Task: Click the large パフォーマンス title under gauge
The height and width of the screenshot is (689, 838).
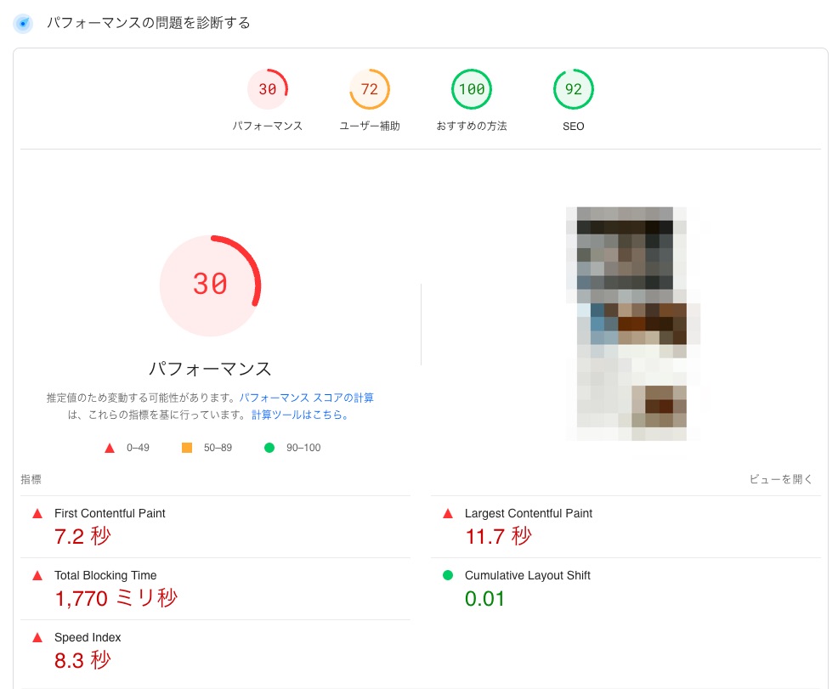Action: [210, 369]
